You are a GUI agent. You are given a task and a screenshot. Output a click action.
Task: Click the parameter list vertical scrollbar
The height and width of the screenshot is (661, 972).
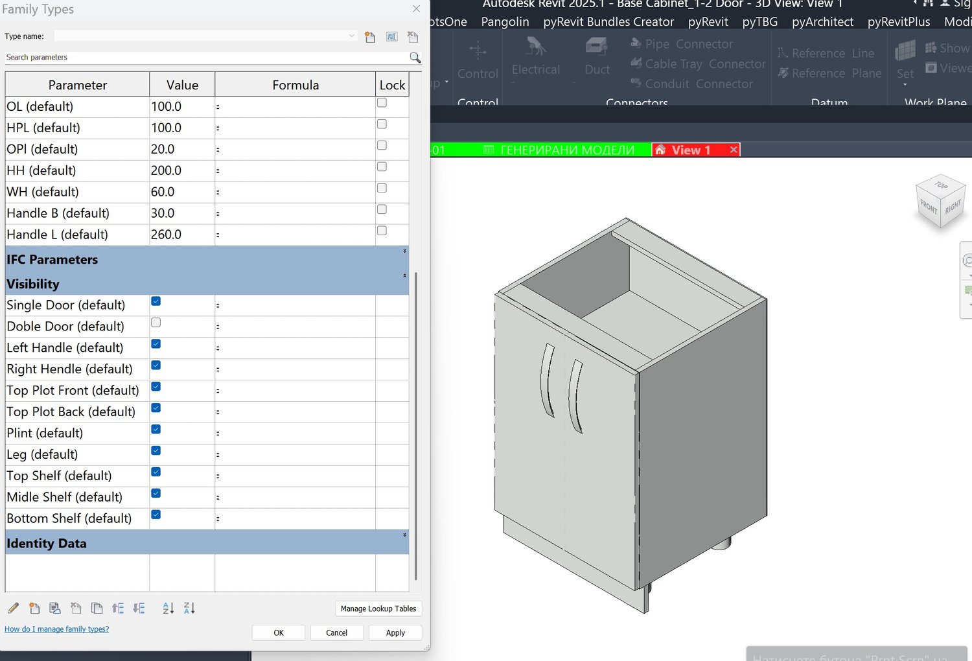pos(415,426)
